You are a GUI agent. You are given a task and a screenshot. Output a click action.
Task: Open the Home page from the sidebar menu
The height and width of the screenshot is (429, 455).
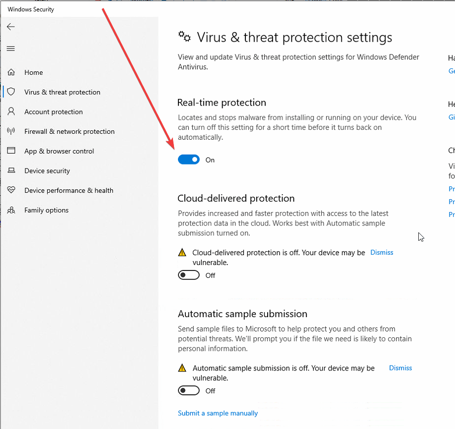[33, 72]
